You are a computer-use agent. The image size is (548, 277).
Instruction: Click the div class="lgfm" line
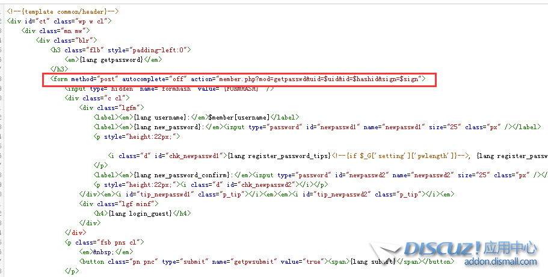pos(111,108)
